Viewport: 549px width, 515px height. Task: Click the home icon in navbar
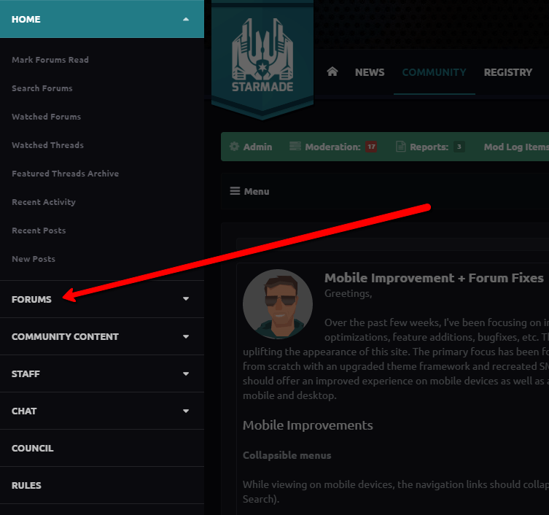point(332,71)
